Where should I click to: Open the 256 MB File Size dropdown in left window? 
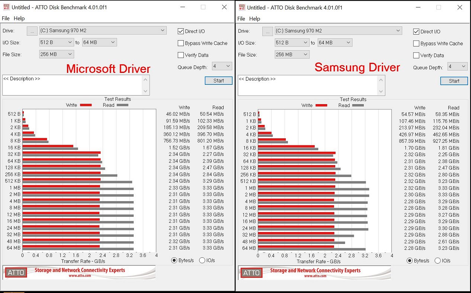pyautogui.click(x=57, y=54)
